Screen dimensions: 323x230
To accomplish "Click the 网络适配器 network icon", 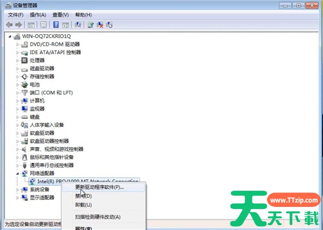I will point(25,174).
